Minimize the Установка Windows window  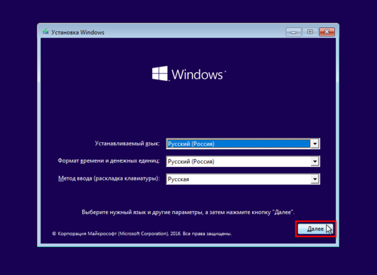pyautogui.click(x=293, y=32)
